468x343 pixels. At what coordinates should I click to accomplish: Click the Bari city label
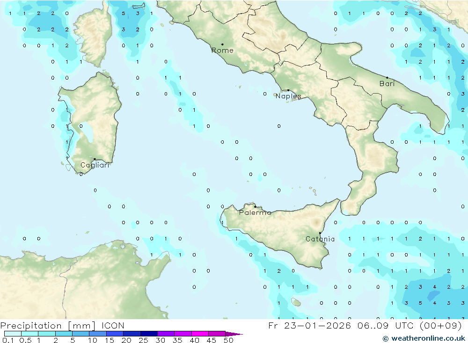pos(387,84)
